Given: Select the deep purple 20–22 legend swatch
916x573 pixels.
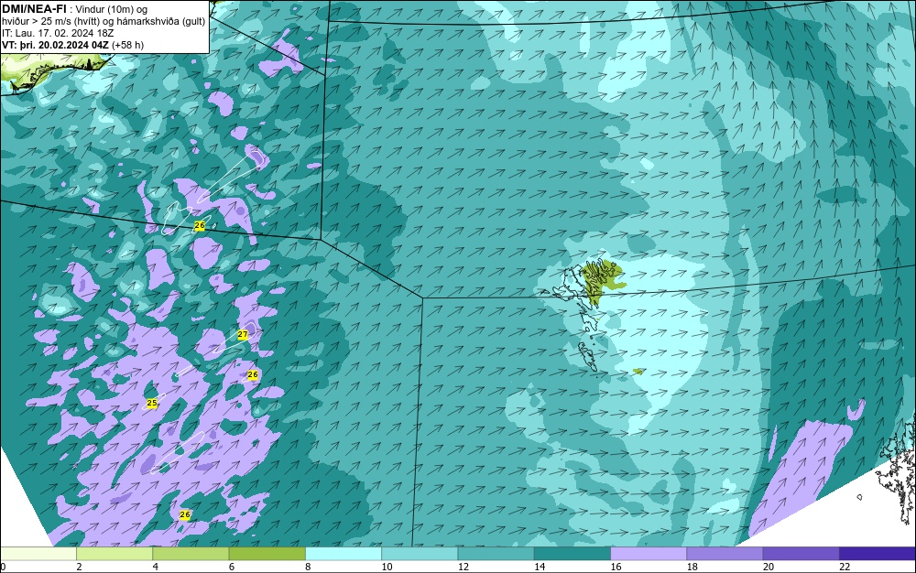Looking at the screenshot, I should click(801, 554).
